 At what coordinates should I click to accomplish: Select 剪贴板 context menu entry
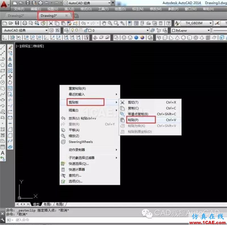pos(90,102)
